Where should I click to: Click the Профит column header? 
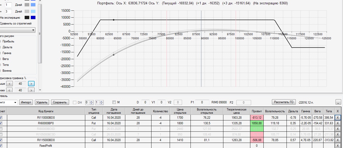257,111
